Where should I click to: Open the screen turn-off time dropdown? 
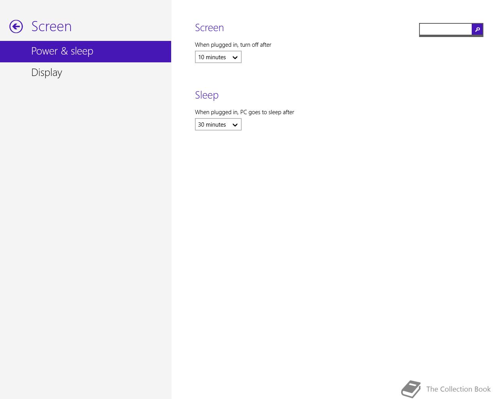218,57
